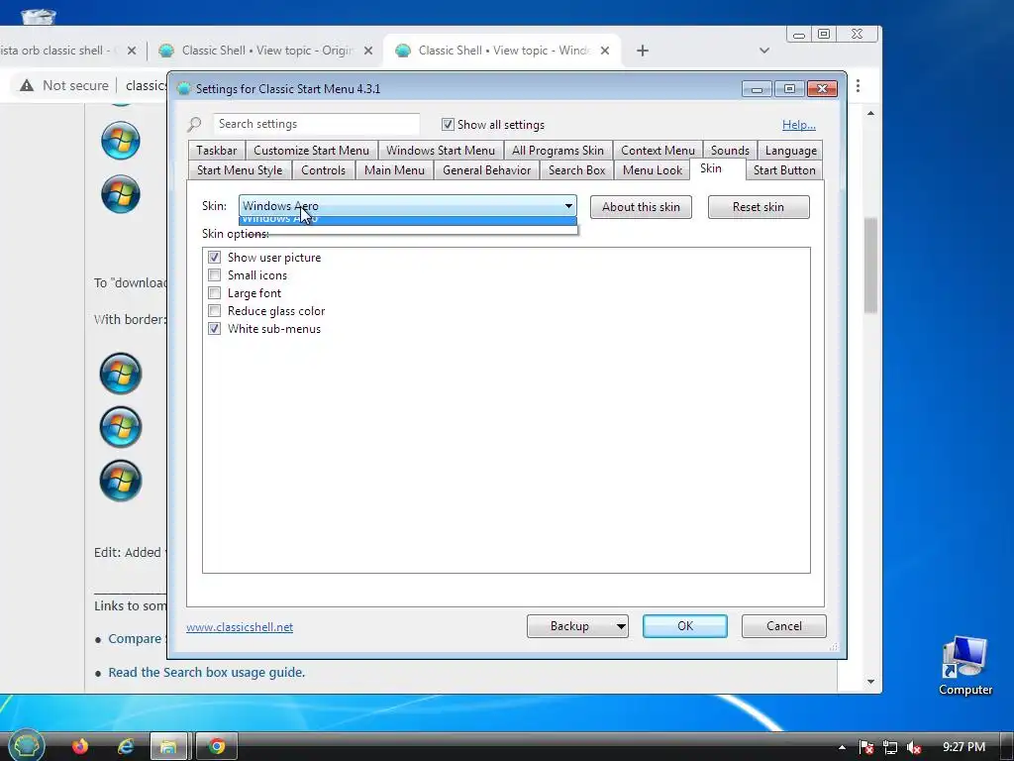The image size is (1014, 761).
Task: Click the shell icon in settings title bar
Action: [184, 88]
